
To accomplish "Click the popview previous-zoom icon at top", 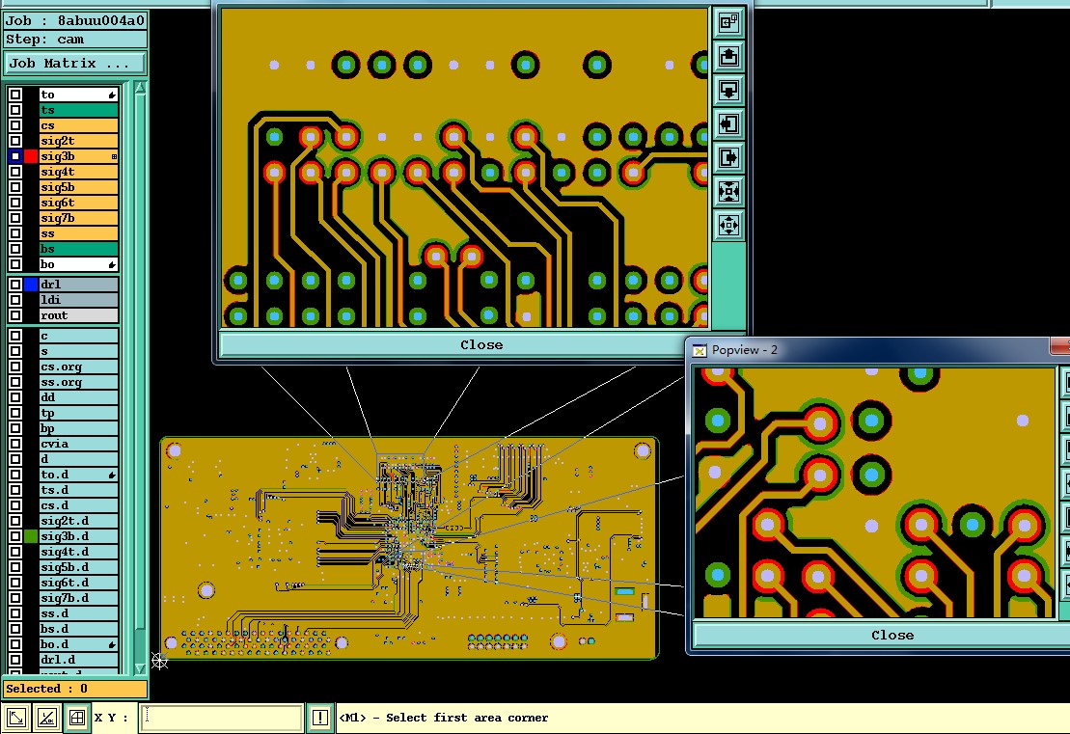I will 728,22.
